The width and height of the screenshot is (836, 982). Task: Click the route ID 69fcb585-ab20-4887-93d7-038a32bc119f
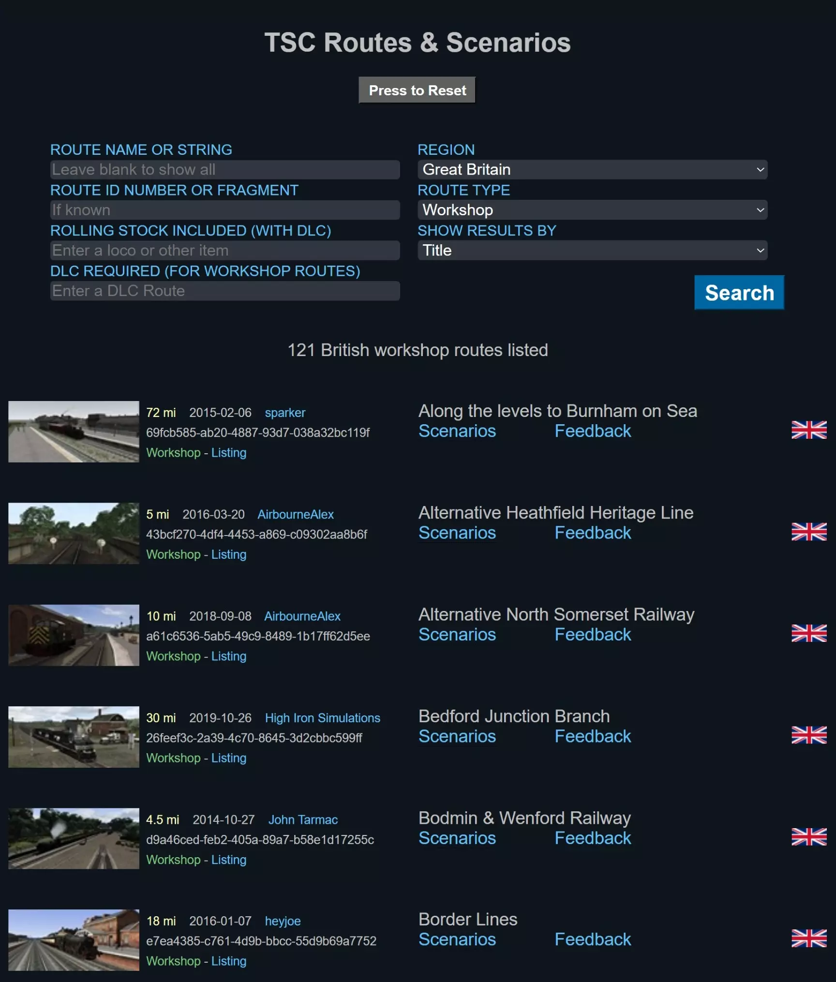click(x=258, y=432)
